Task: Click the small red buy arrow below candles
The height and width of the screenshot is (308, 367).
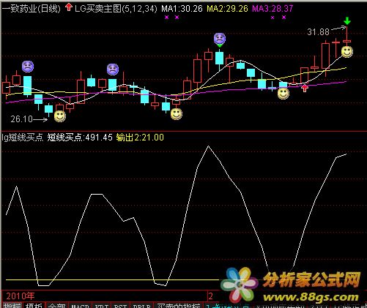Action: pos(305,89)
